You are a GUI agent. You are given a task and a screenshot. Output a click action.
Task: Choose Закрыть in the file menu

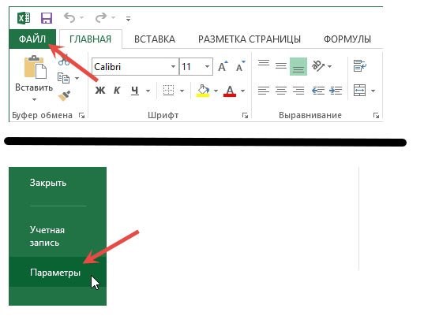48,183
